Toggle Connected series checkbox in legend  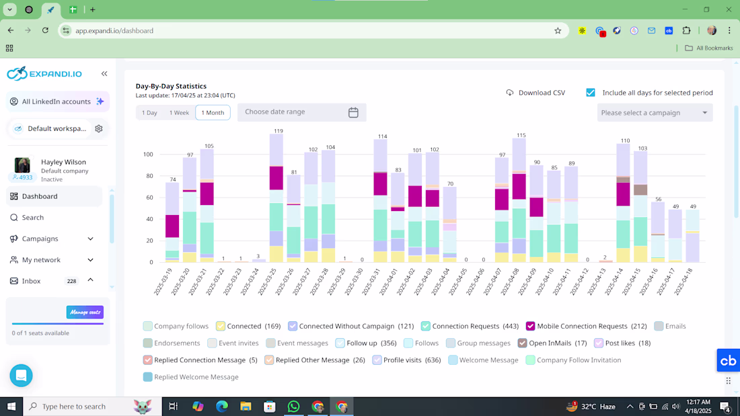[221, 326]
